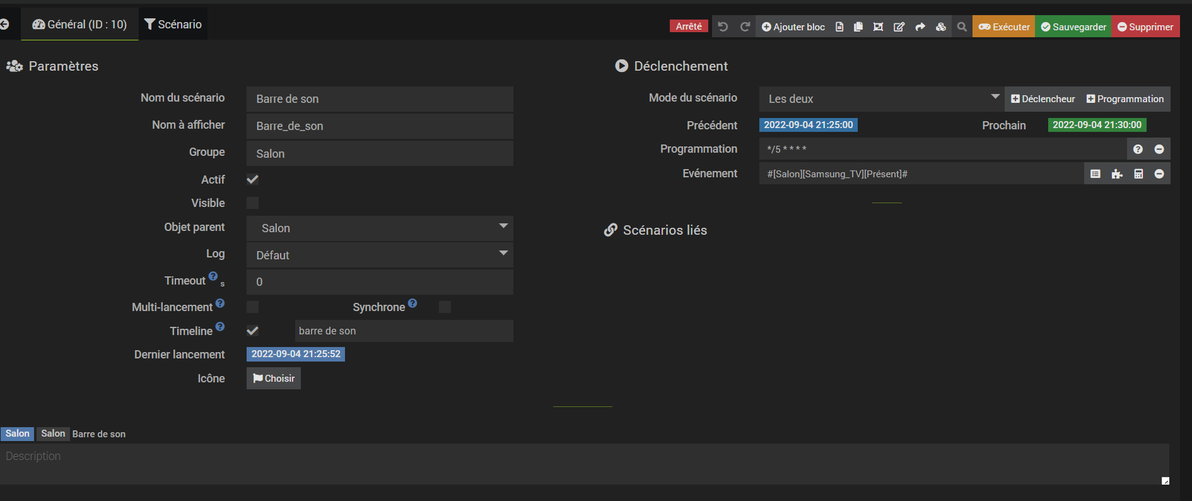Click the Dernier lancement date label

point(296,354)
